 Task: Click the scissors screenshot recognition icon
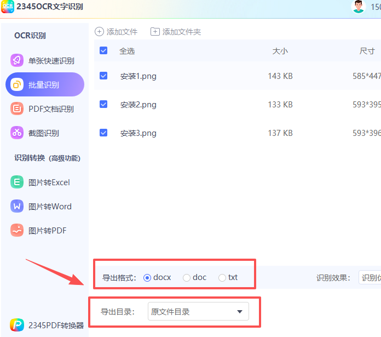click(17, 133)
